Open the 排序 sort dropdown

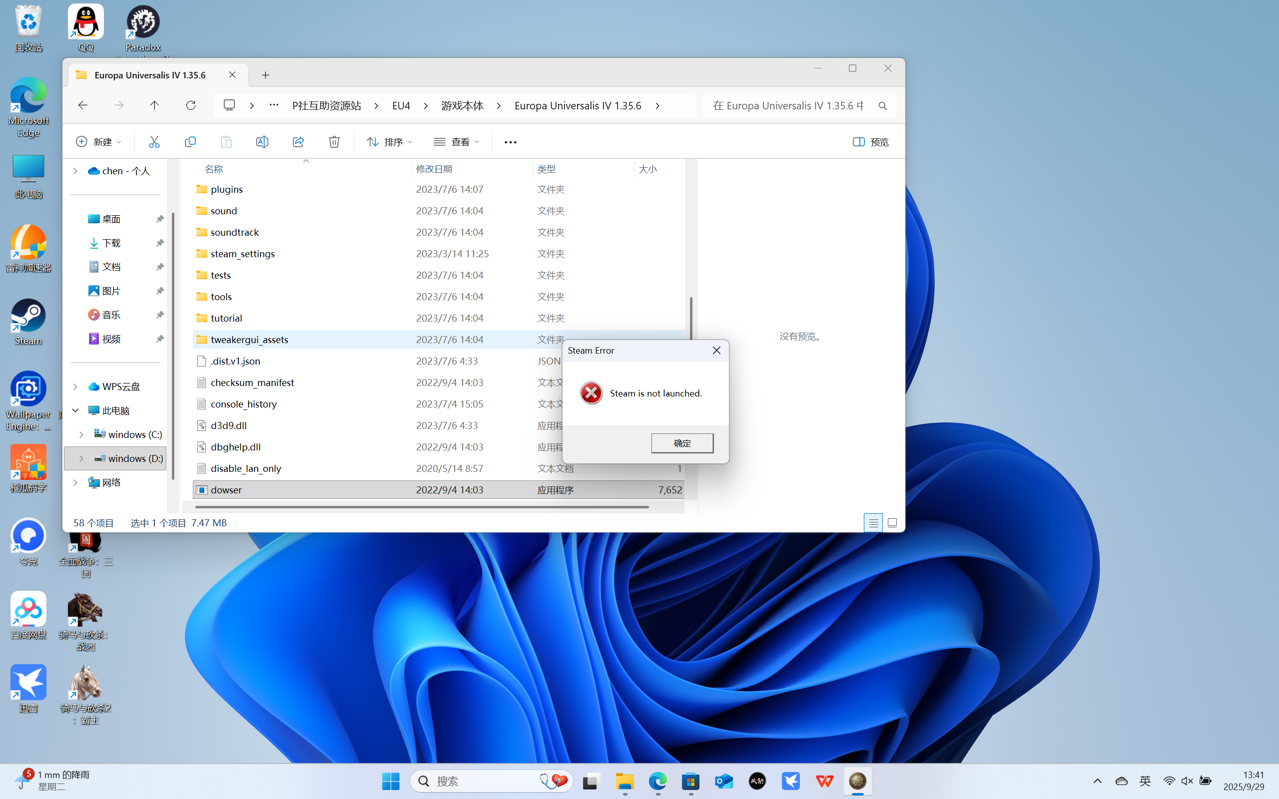389,142
